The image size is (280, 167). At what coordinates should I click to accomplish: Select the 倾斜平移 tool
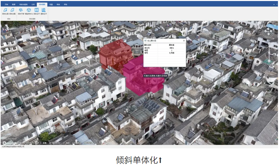(x=21, y=10)
